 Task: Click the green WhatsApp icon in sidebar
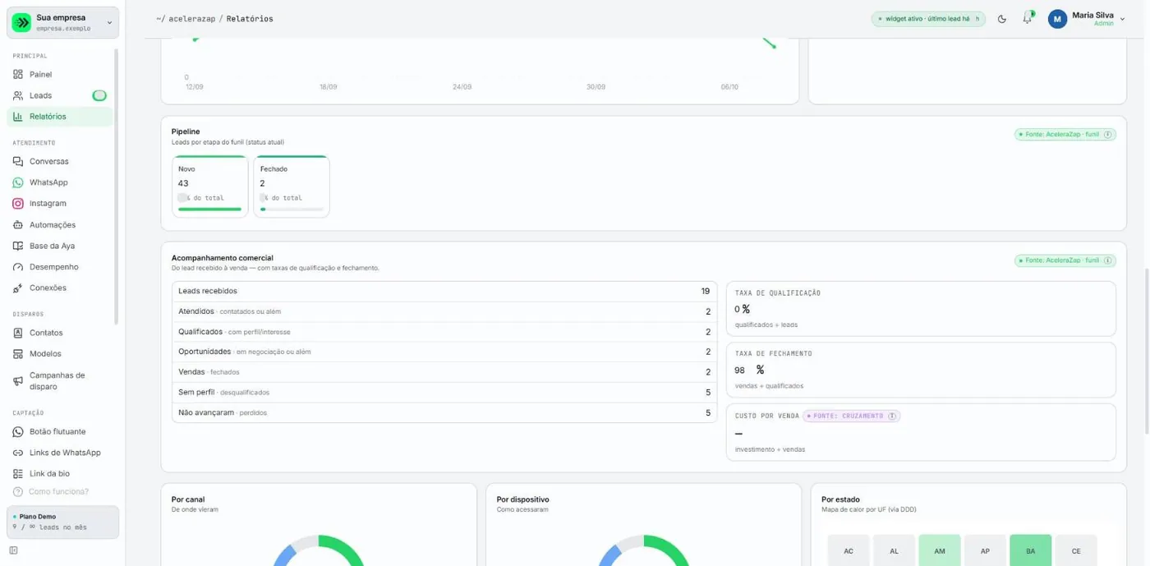18,182
